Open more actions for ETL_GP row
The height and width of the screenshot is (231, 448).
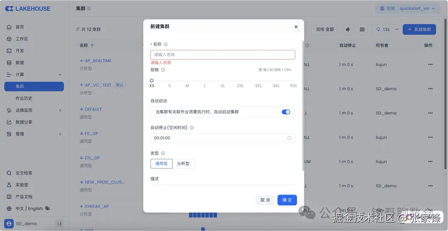coord(430,161)
